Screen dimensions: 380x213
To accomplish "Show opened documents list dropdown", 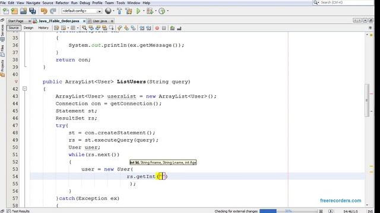I will coord(365,21).
